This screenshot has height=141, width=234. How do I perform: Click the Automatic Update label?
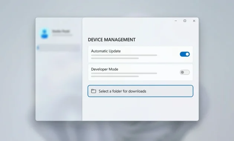click(106, 51)
